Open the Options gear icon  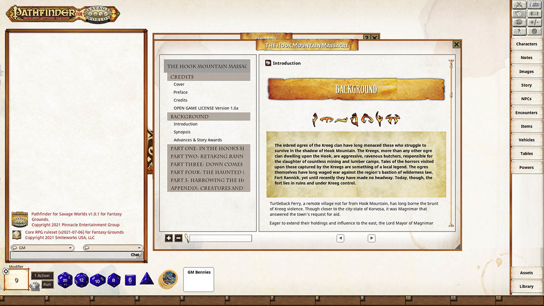click(534, 31)
